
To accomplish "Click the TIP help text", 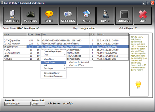I will (x=139, y=54).
